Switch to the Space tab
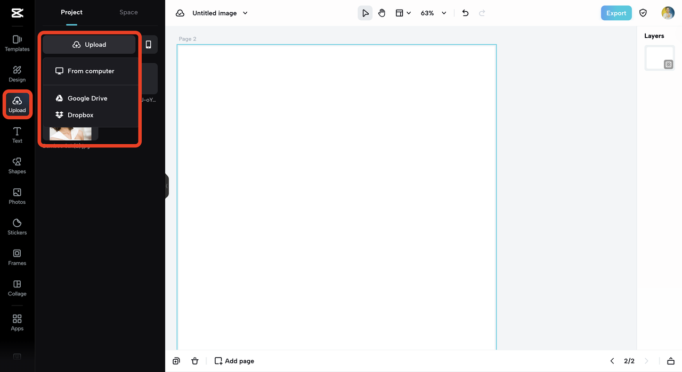The height and width of the screenshot is (372, 682). [128, 12]
